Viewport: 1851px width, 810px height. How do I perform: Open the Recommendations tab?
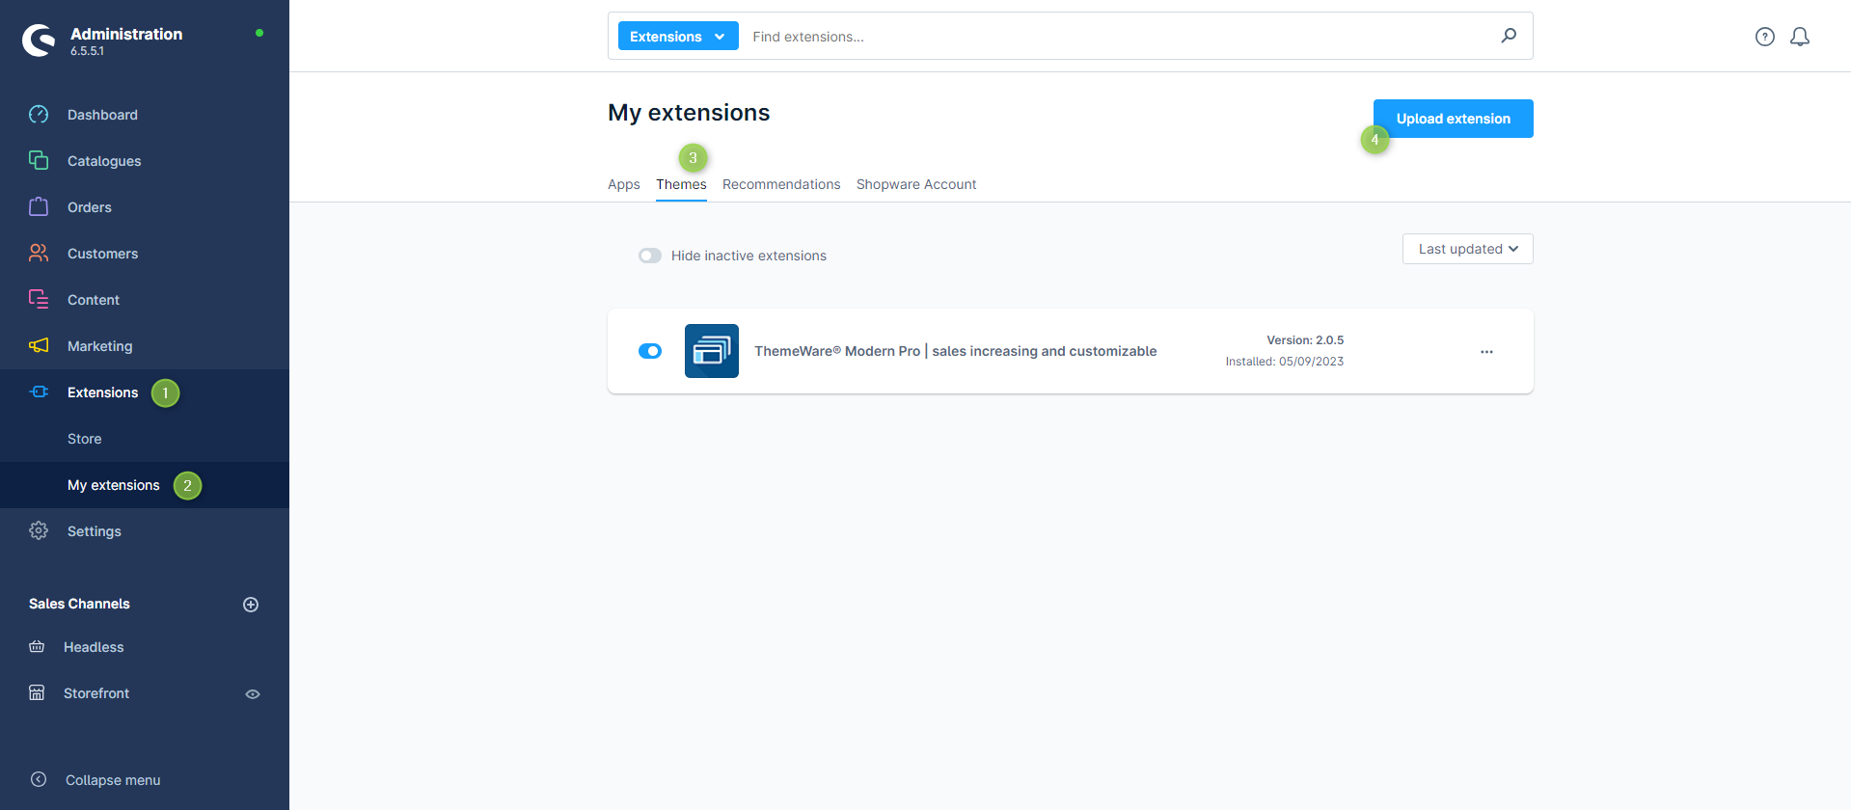[x=781, y=184]
